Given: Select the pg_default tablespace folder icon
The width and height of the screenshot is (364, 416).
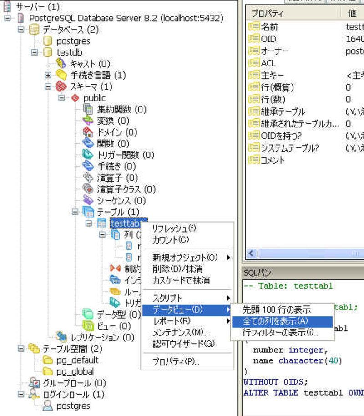Looking at the screenshot, I should [48, 360].
